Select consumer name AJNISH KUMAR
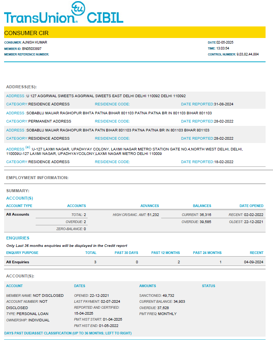This screenshot has height=340, width=273. point(35,42)
